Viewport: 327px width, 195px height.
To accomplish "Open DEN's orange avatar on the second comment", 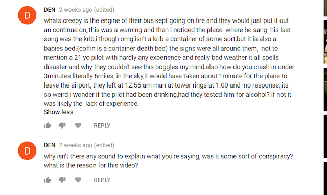I will point(27,150).
